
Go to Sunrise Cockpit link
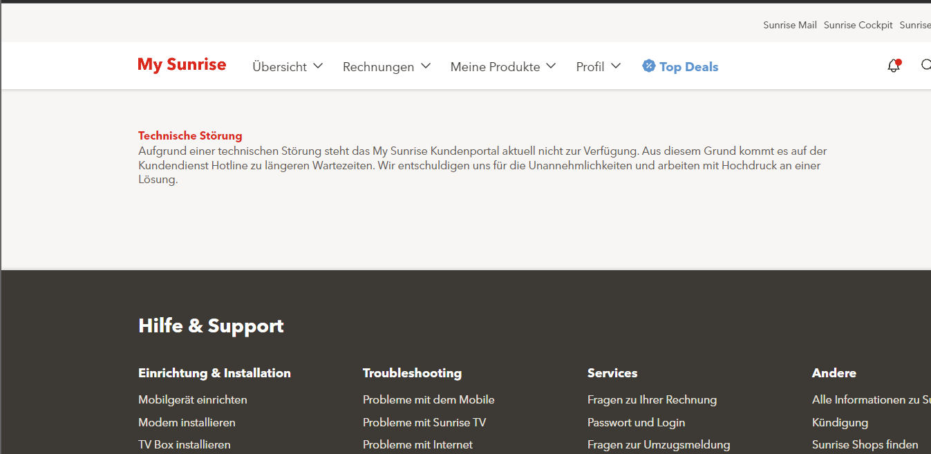[x=858, y=25]
